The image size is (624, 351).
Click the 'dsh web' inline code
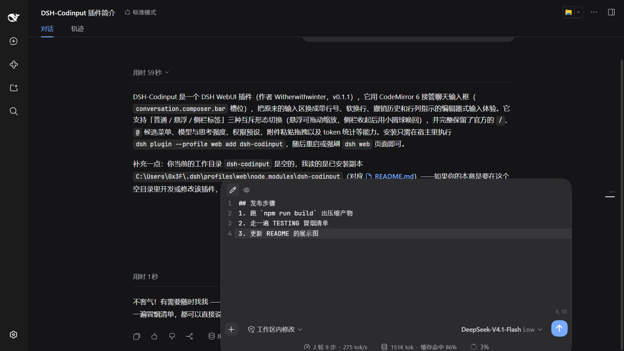coord(357,144)
